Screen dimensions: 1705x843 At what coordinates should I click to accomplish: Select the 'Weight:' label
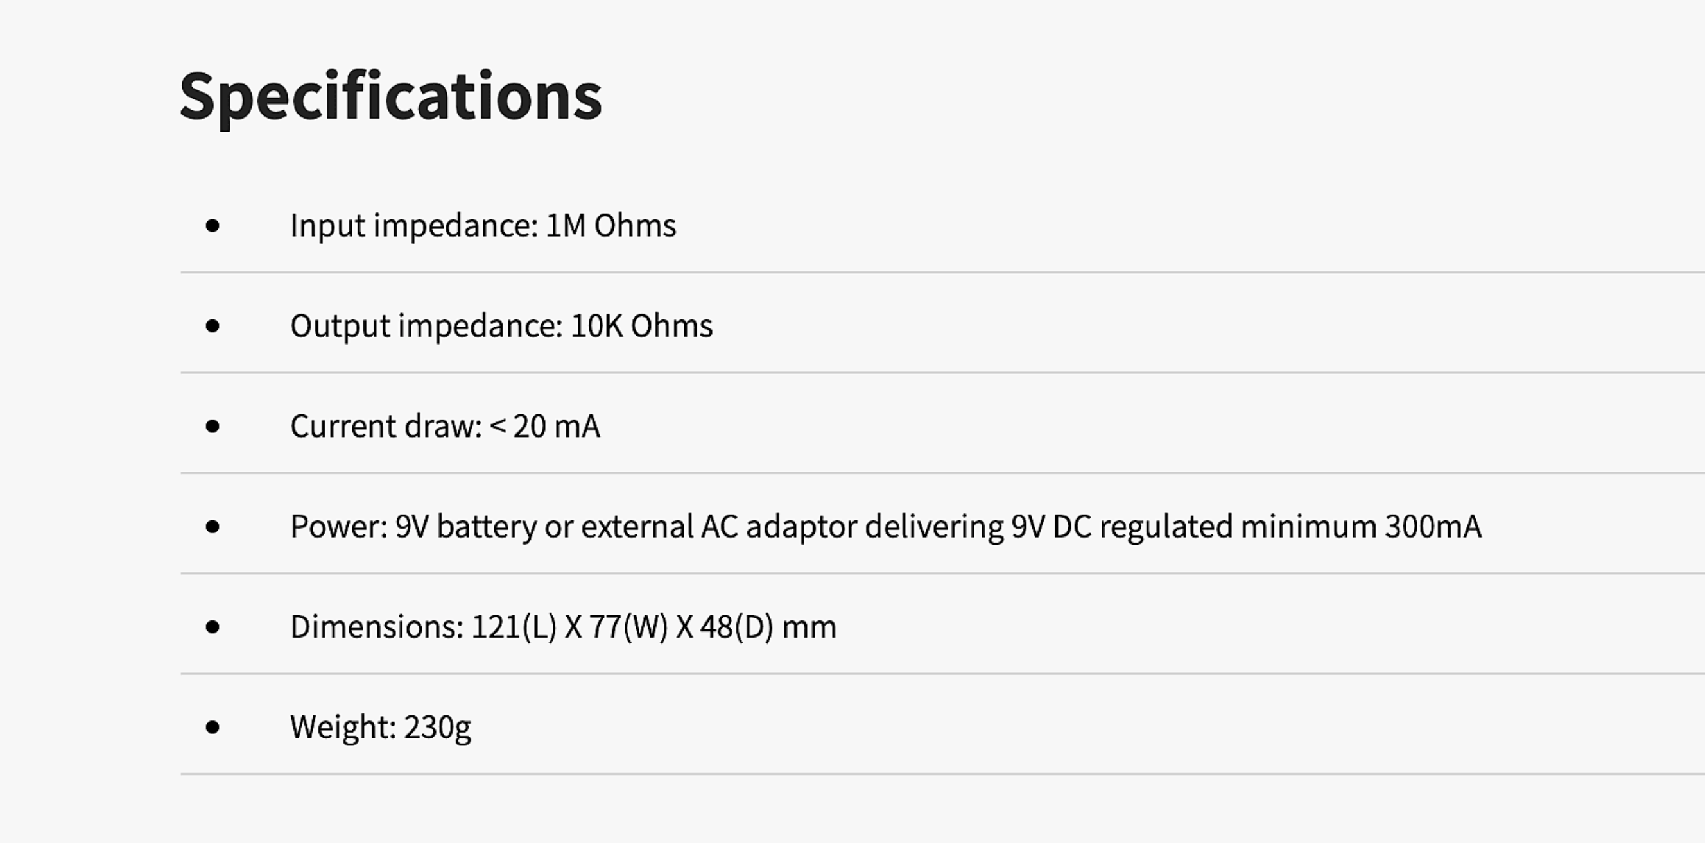pyautogui.click(x=343, y=729)
